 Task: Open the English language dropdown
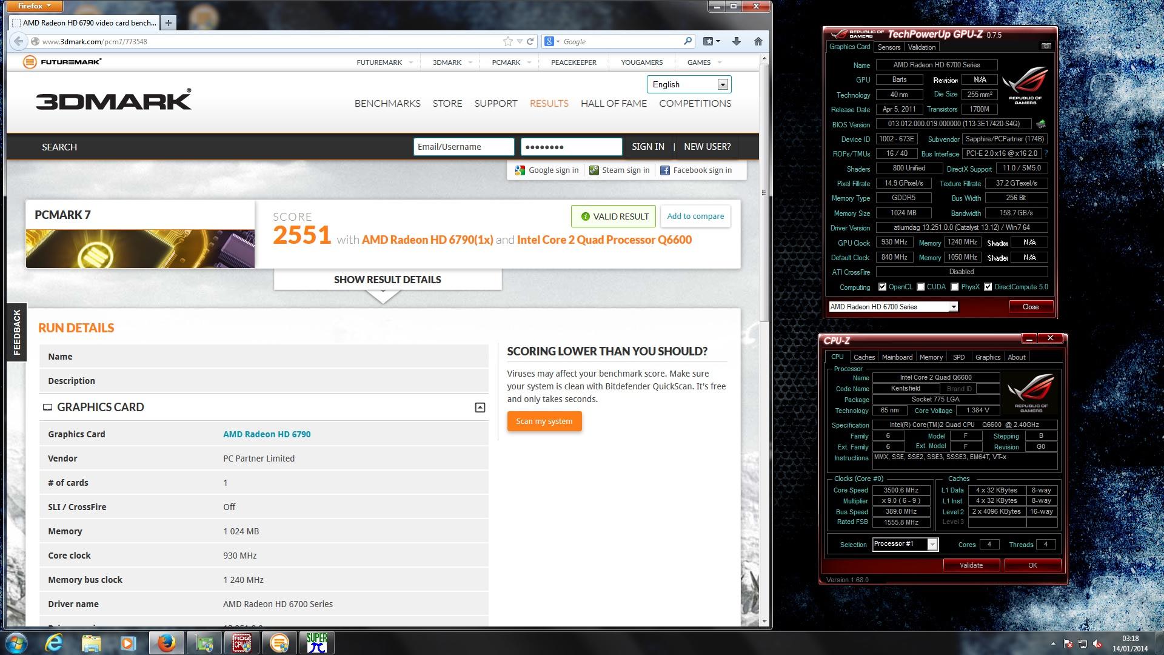pos(689,84)
